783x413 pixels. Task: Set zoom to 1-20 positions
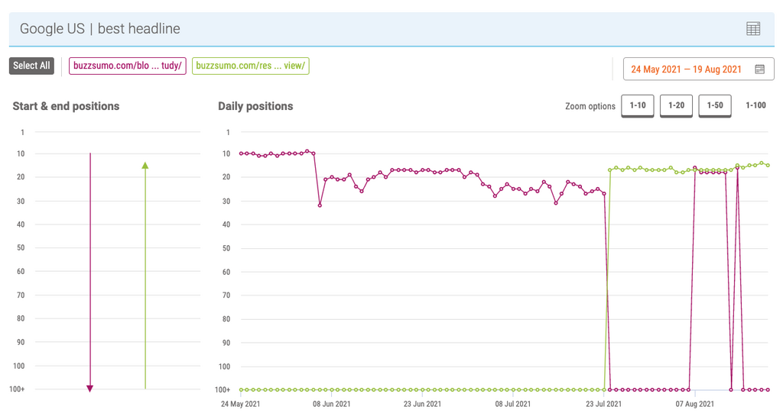coord(676,105)
